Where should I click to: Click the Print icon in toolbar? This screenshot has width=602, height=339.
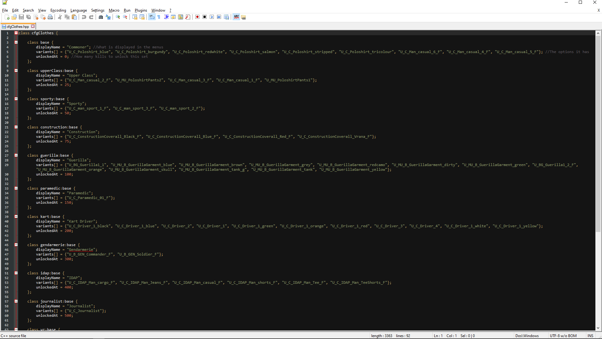(x=50, y=17)
